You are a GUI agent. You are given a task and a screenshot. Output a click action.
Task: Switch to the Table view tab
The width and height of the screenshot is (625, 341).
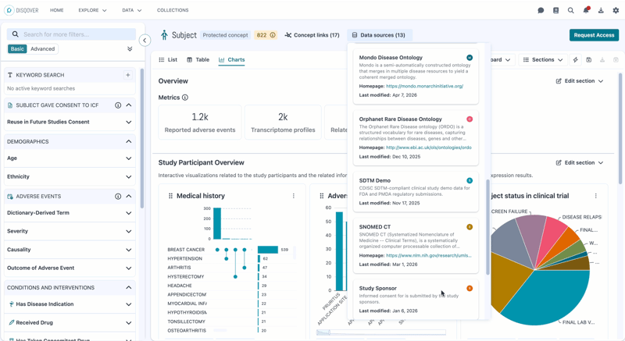[198, 59]
